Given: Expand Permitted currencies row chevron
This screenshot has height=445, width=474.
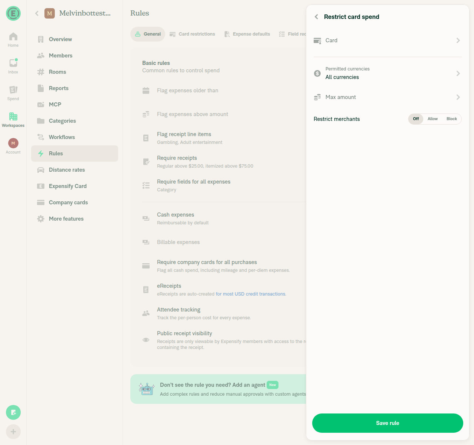Looking at the screenshot, I should pyautogui.click(x=458, y=73).
